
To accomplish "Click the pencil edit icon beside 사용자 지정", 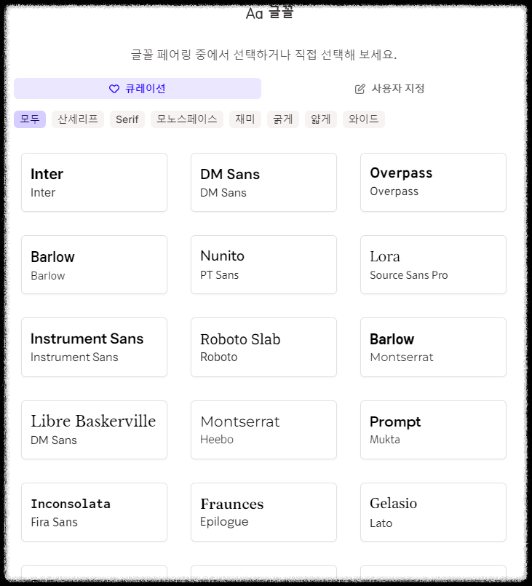I will click(x=359, y=88).
